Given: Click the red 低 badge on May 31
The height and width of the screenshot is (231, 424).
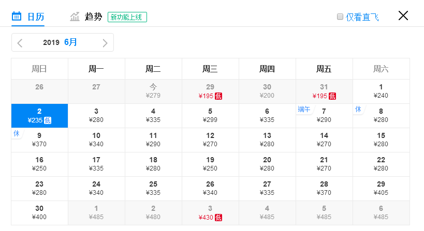Looking at the screenshot, I should click(332, 96).
